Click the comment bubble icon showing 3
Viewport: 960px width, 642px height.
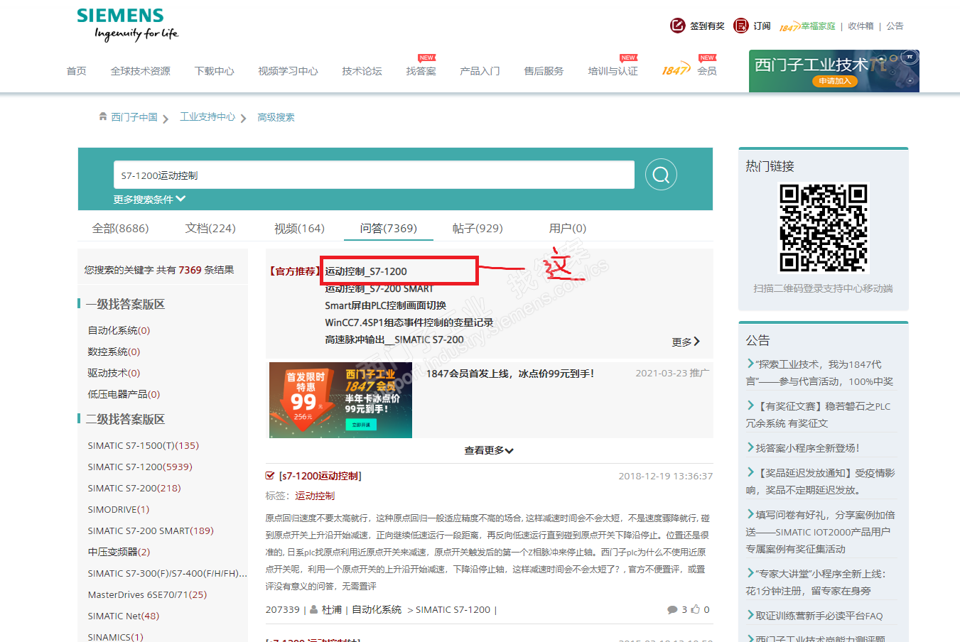pos(672,609)
